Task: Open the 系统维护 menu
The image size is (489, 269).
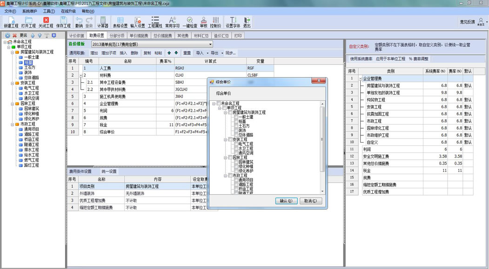Action: [30, 11]
